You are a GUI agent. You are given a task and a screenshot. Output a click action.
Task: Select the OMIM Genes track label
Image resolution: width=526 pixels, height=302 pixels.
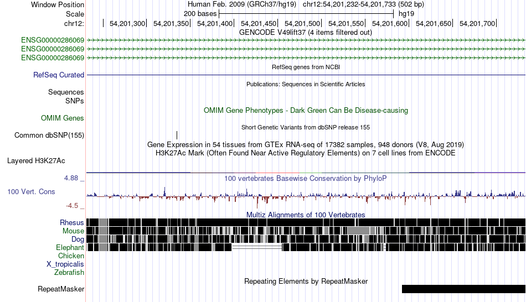[x=62, y=118]
